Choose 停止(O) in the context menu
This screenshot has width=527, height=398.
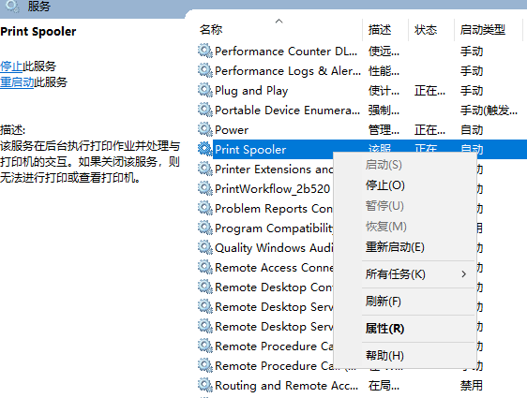385,185
